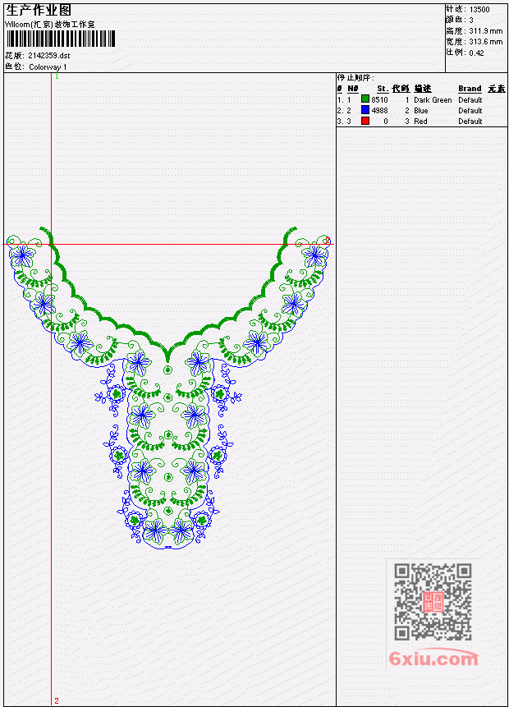Select the height value 311.9 mm

point(485,31)
